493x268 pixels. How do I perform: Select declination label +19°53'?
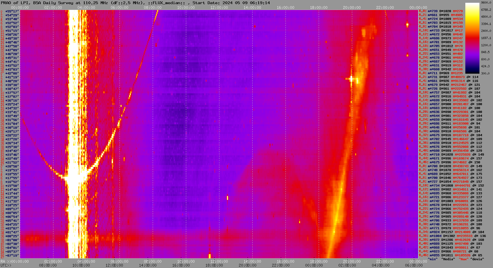(12, 170)
